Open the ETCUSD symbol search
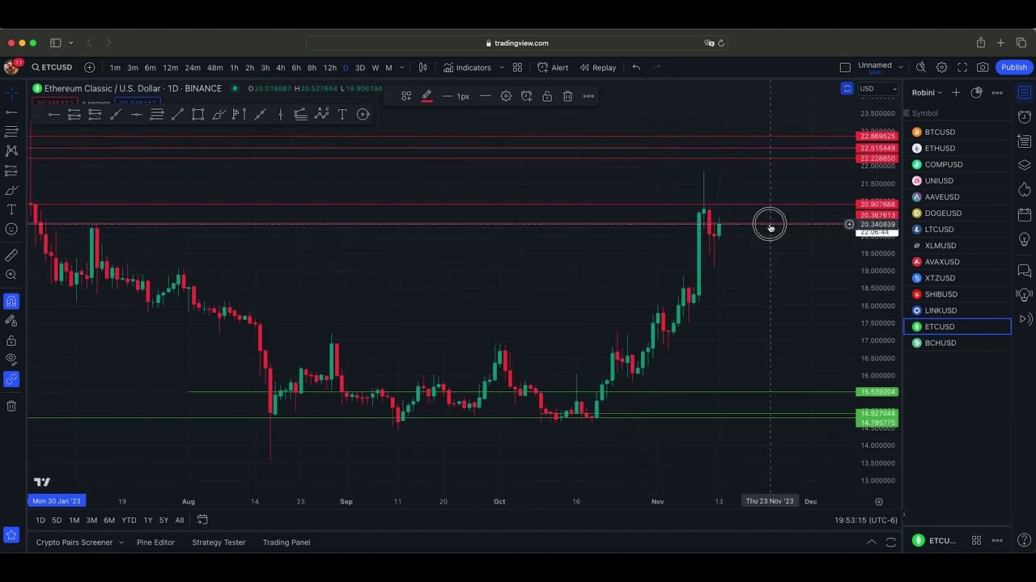The width and height of the screenshot is (1036, 582). pyautogui.click(x=52, y=67)
